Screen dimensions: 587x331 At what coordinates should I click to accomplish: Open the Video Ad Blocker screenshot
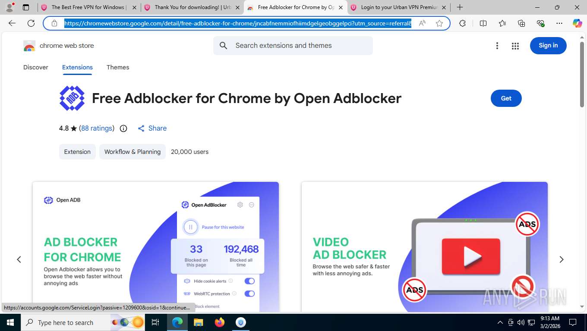click(425, 247)
